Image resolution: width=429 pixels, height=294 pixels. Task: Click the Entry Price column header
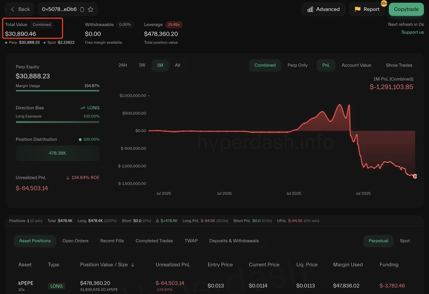(220, 265)
